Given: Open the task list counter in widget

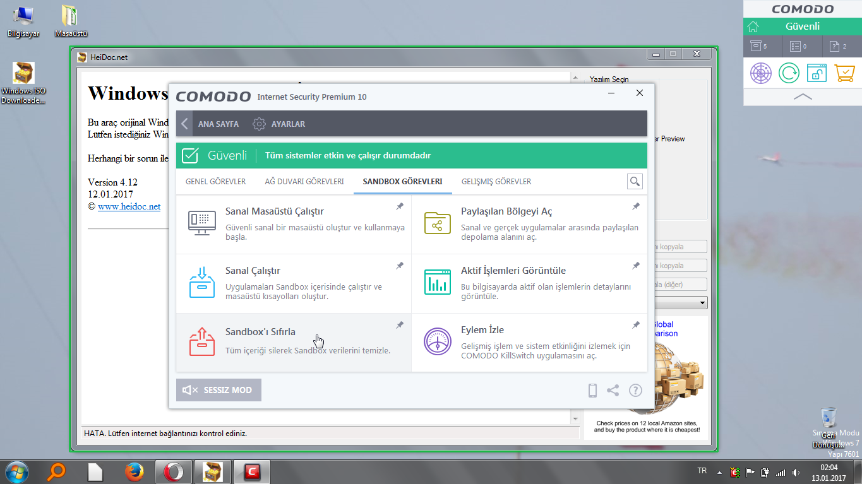Looking at the screenshot, I should (x=803, y=46).
